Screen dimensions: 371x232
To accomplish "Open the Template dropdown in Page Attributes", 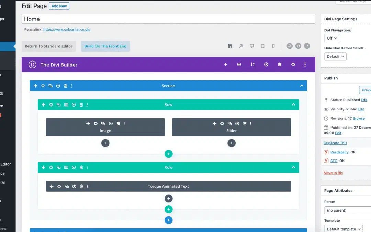I will (x=343, y=229).
